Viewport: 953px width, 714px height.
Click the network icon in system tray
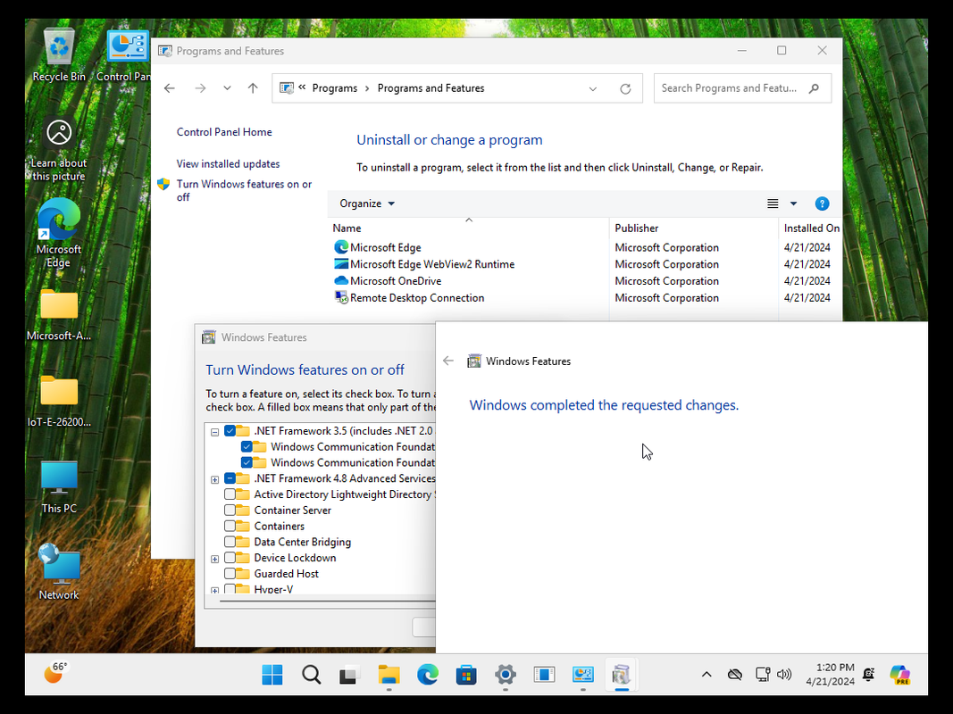[x=763, y=675]
